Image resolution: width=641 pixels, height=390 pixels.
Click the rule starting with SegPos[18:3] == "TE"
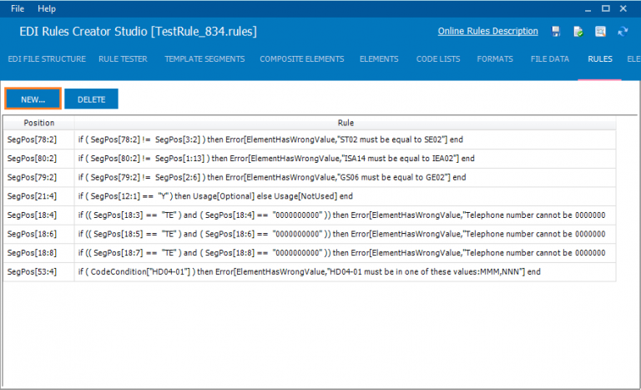(x=341, y=215)
